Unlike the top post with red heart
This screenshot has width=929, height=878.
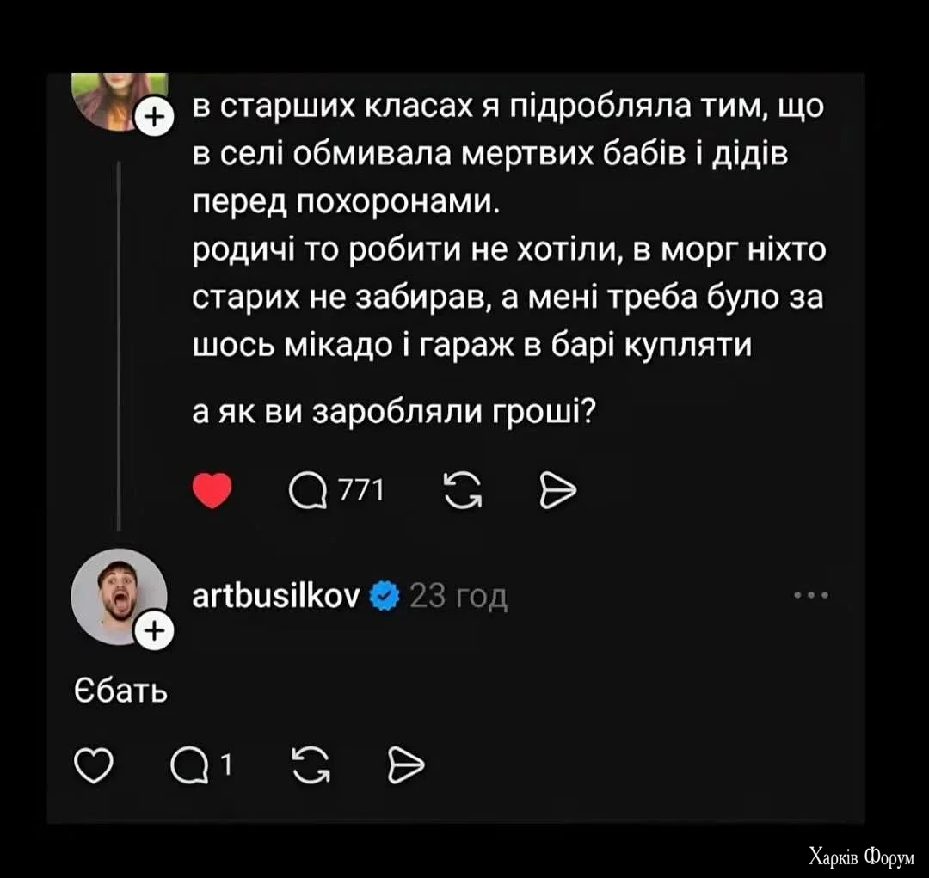pyautogui.click(x=212, y=491)
